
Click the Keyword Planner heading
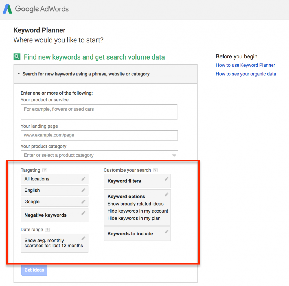pyautogui.click(x=40, y=30)
